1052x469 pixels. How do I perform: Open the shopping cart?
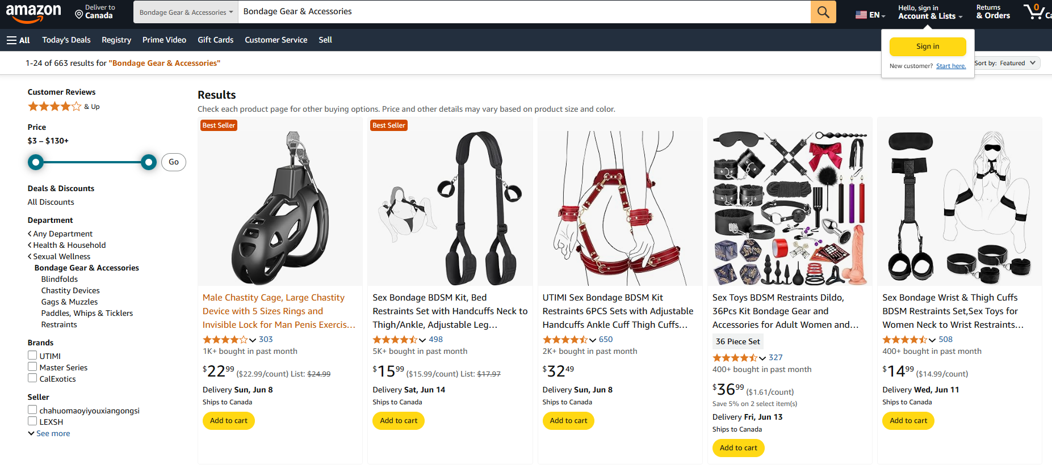click(1034, 11)
